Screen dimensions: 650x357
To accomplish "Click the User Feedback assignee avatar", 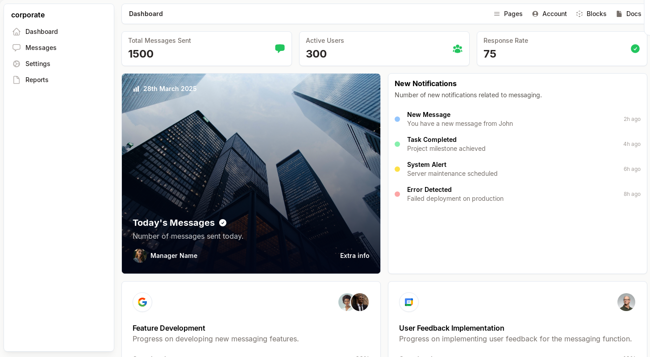I will point(626,302).
